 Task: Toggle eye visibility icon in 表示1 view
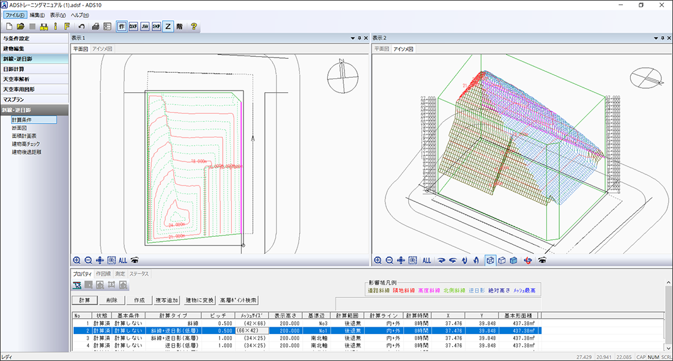134,260
